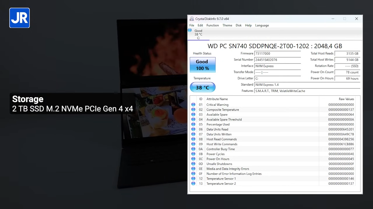This screenshot has width=373, height=209.
Task: Click the status orb for Composite Temperature
Action: coord(193,110)
